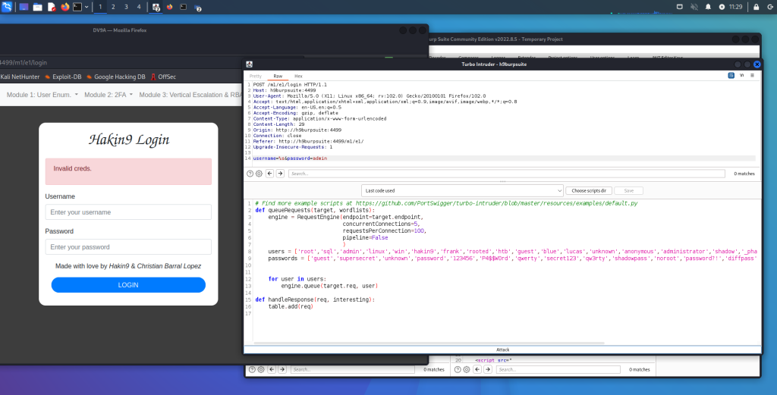Viewport: 777px width, 395px height.
Task: Click the Turbo Intruder request search field
Action: (x=506, y=174)
